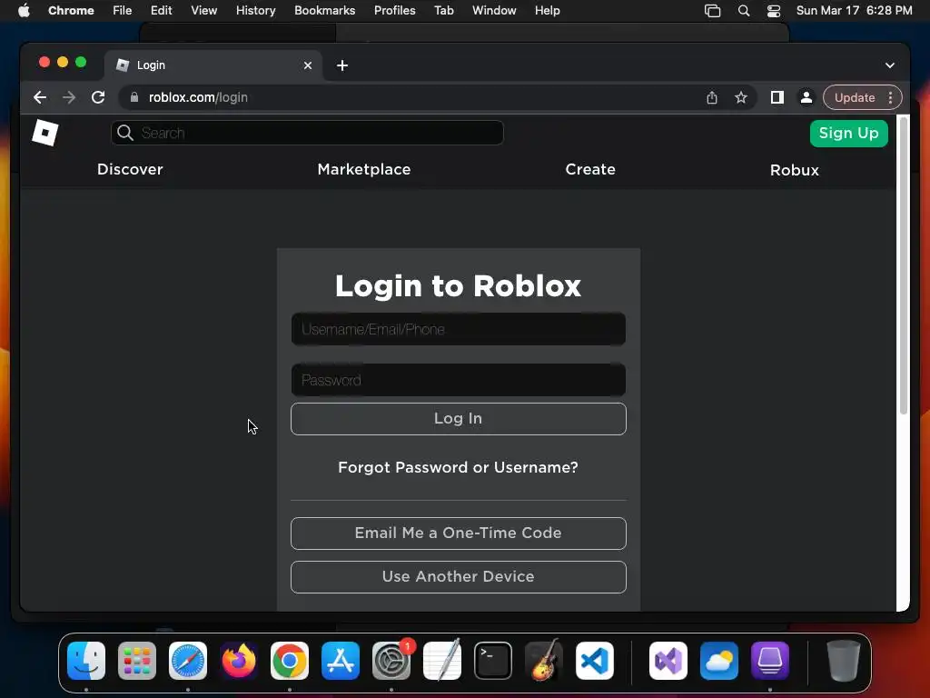Image resolution: width=930 pixels, height=698 pixels.
Task: Expand the tab search chevron
Action: [x=890, y=65]
